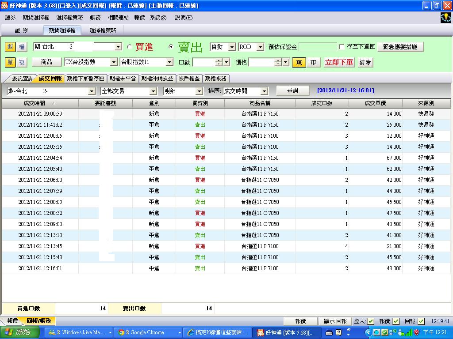Switch to Google Chrome in the taskbar
Viewport: 453px width, 339px height.
tap(149, 333)
